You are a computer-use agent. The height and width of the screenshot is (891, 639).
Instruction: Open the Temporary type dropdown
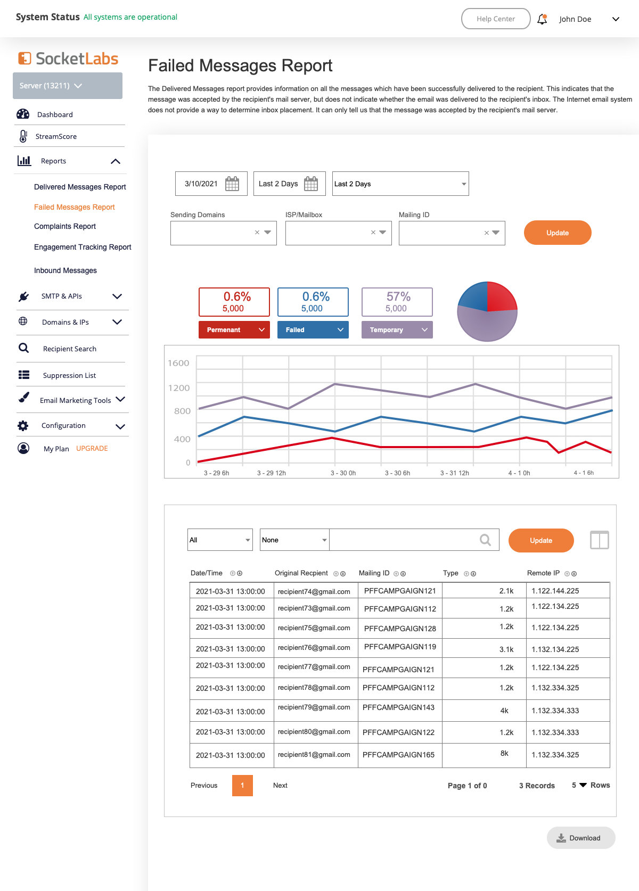pos(397,329)
